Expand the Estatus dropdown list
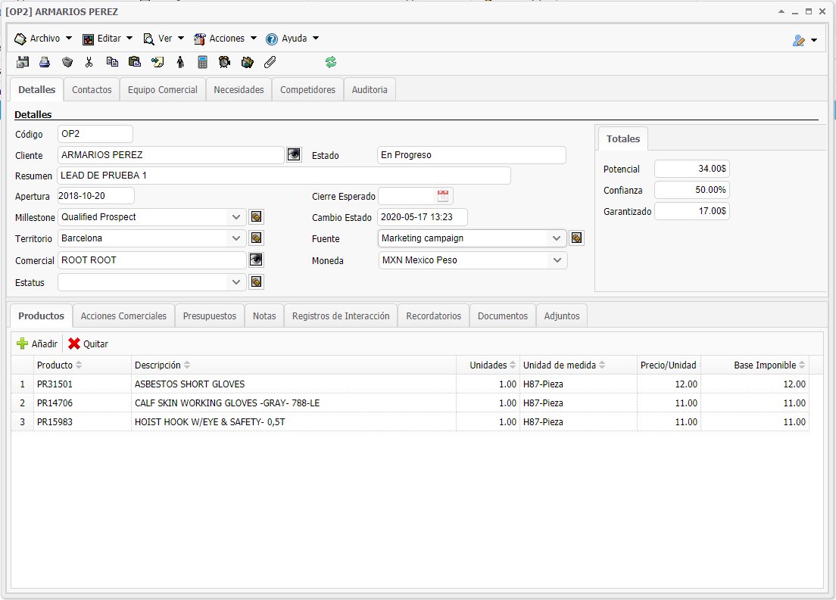Screen dimensions: 836x600 pos(237,282)
